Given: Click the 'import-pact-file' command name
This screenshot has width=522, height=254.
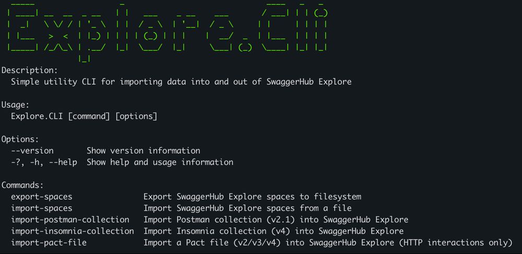Looking at the screenshot, I should coord(49,243).
